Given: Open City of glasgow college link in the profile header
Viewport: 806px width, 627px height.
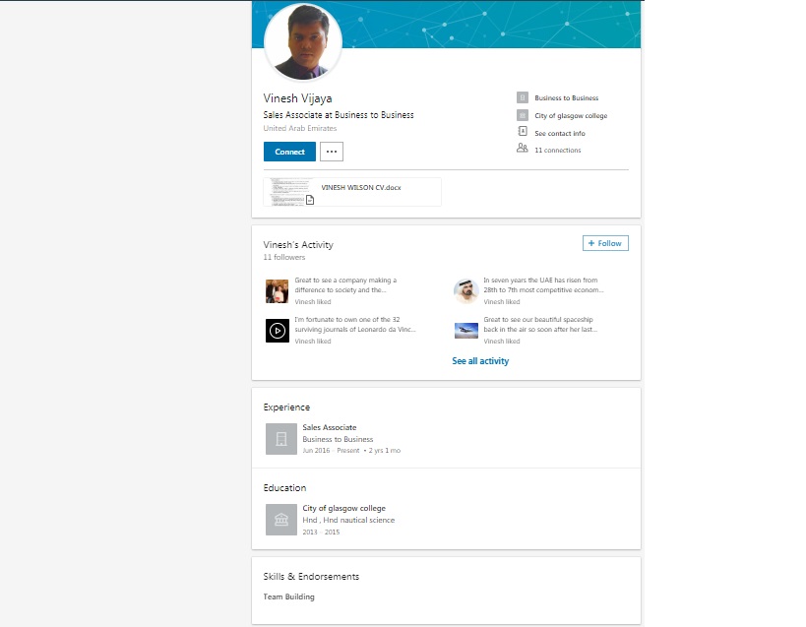Looking at the screenshot, I should (571, 115).
